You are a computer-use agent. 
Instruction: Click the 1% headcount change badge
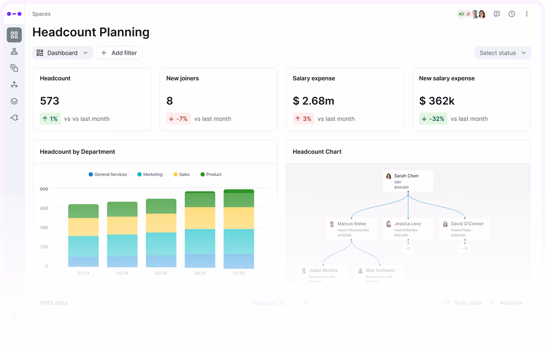click(50, 119)
